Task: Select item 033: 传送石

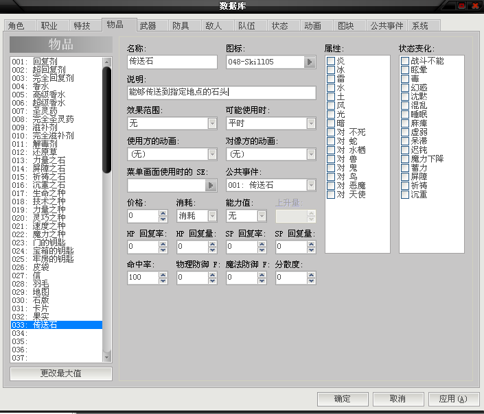Action: [x=56, y=325]
